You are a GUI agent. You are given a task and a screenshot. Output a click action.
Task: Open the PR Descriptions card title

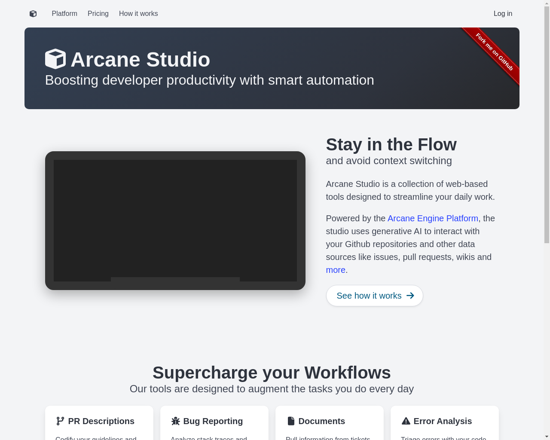(101, 421)
